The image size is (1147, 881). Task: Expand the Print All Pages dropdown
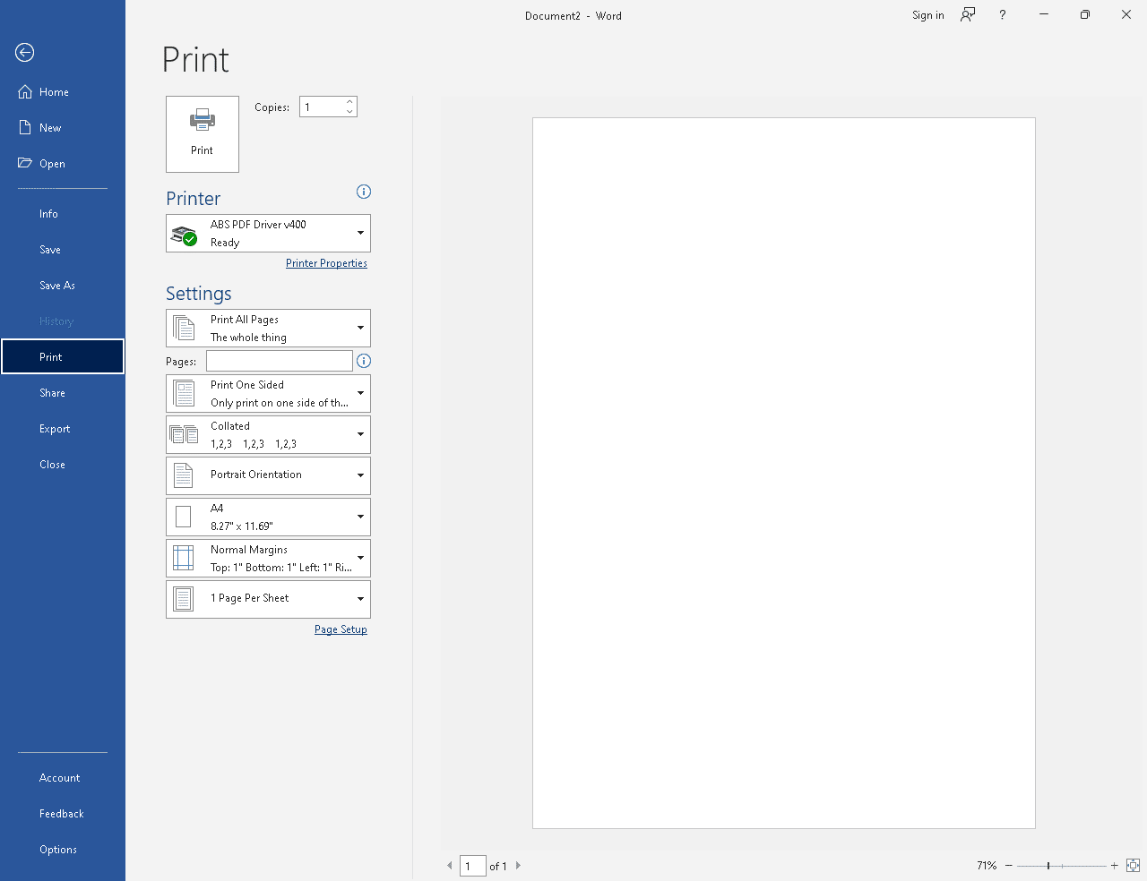[268, 329]
